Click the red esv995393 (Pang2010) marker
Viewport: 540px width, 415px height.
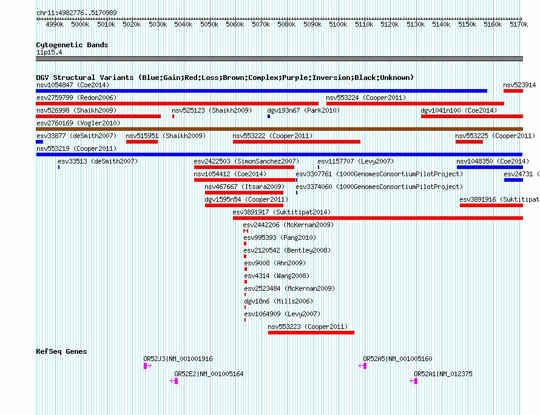point(245,244)
